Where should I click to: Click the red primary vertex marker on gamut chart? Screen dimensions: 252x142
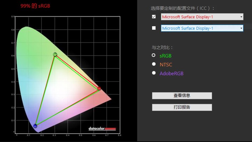tap(99, 88)
